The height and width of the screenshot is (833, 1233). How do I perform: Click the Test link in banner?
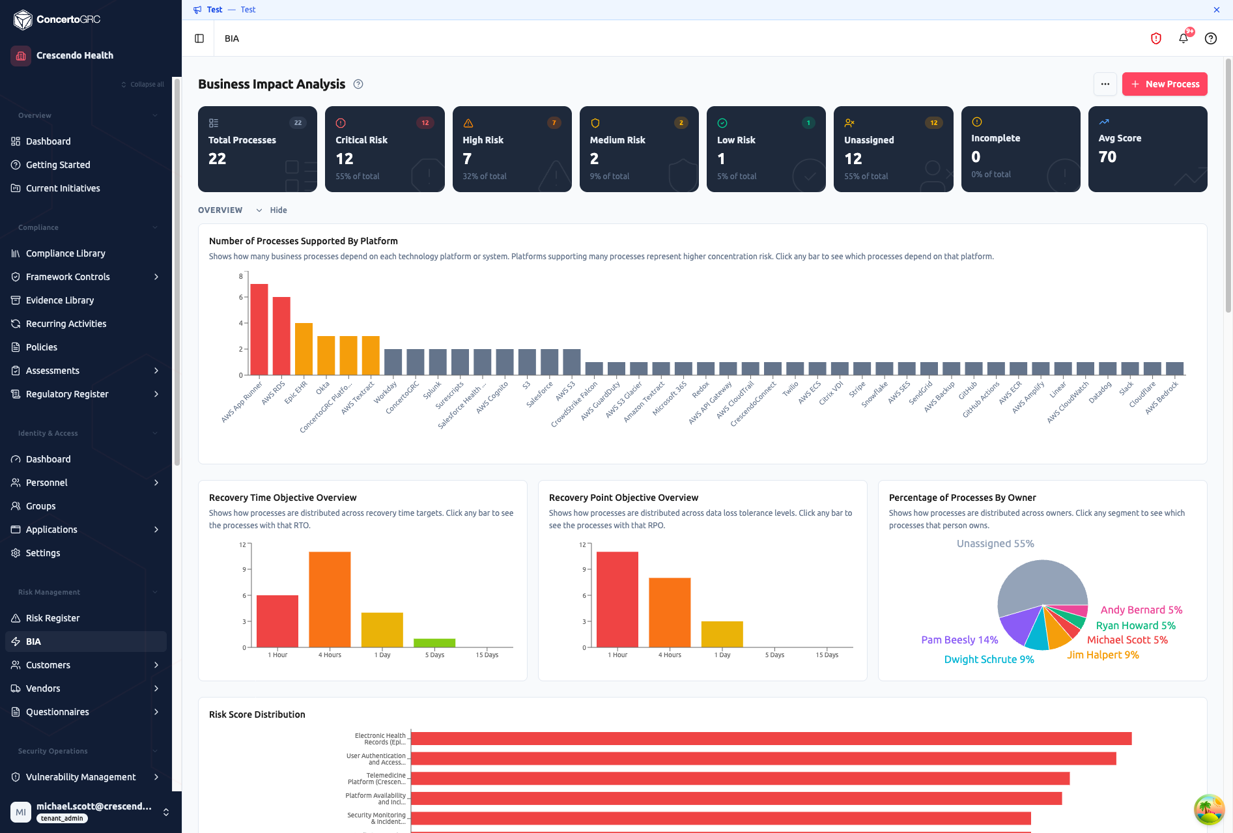pyautogui.click(x=248, y=10)
